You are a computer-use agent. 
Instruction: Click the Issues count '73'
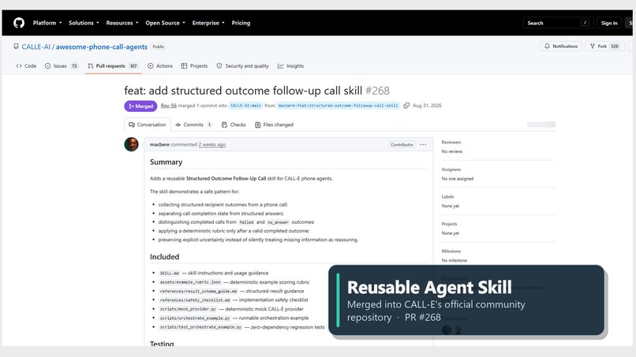74,65
